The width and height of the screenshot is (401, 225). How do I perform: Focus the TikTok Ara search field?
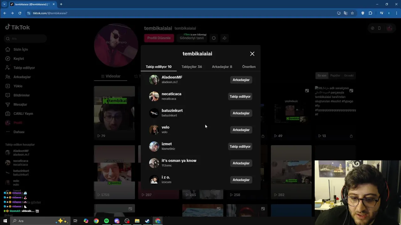26,39
